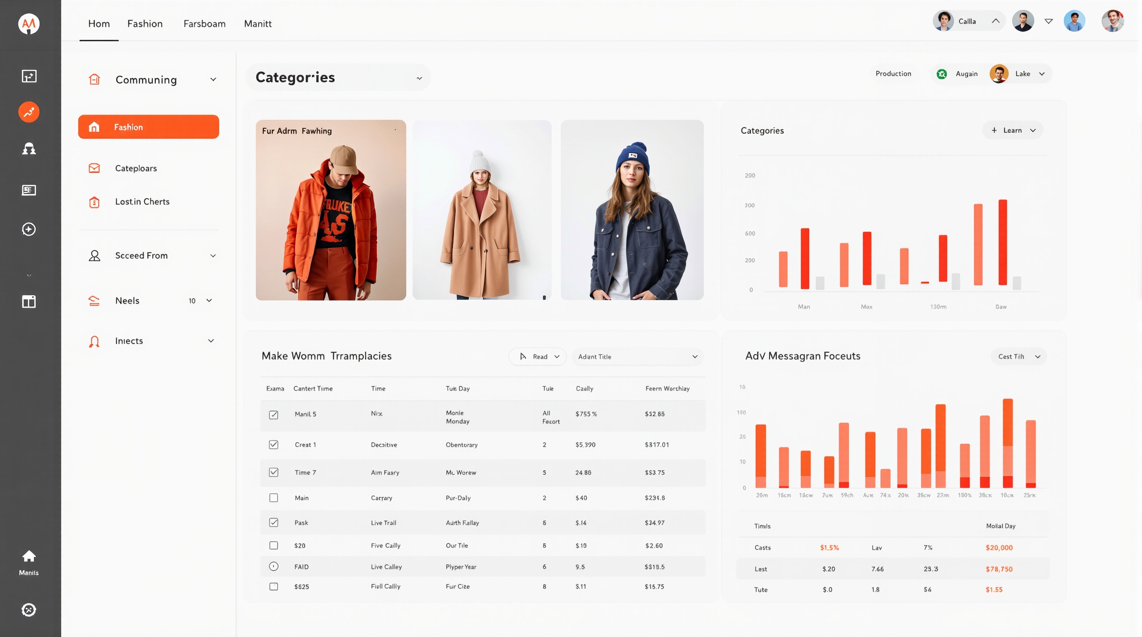This screenshot has width=1142, height=637.
Task: Click the orange M logo in dark sidebar
Action: (29, 24)
